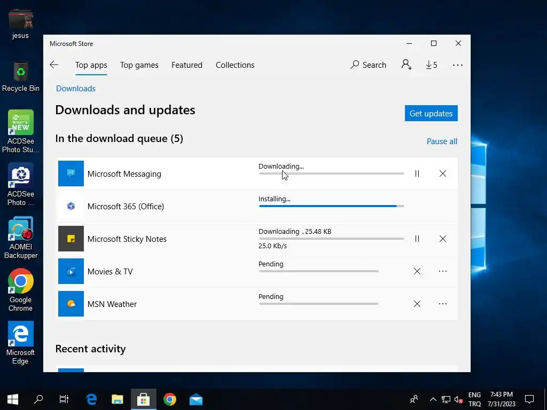Viewport: 547px width, 410px height.
Task: Open more options for Movies & TV
Action: (443, 271)
